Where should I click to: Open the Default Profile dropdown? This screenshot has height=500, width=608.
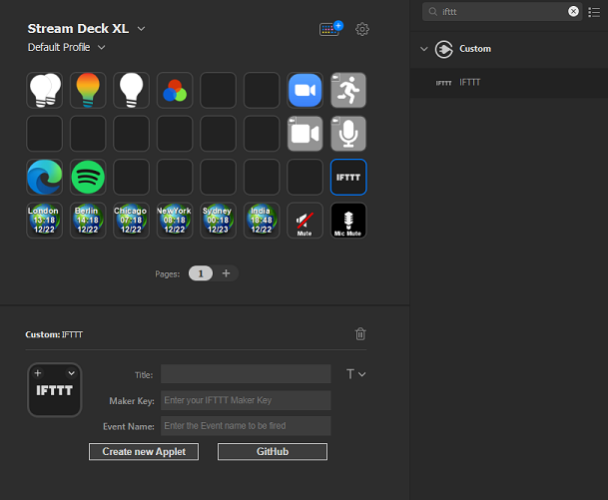[101, 47]
